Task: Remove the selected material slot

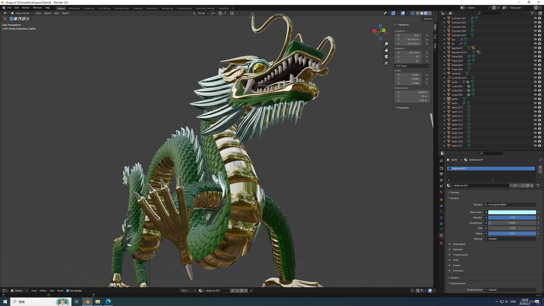Action: tap(540, 172)
